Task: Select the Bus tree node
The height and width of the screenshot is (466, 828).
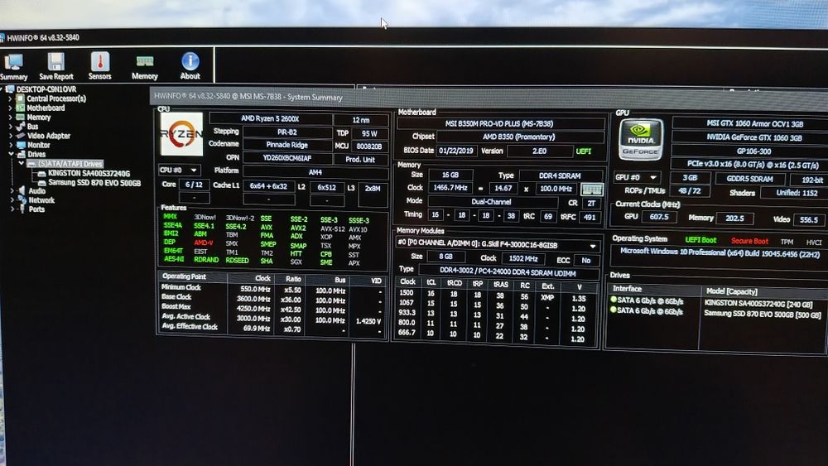Action: [32, 127]
